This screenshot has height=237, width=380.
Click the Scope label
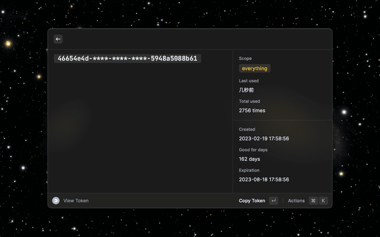coord(245,59)
